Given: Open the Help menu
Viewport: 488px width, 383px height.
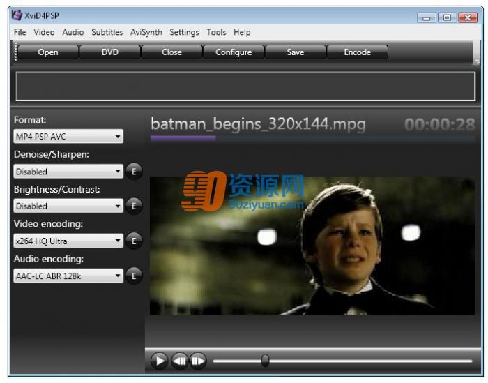Looking at the screenshot, I should pos(242,32).
